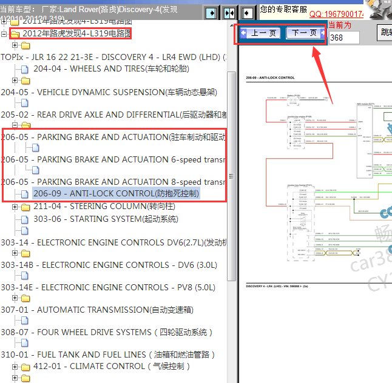Image resolution: width=392 pixels, height=383 pixels.
Task: Click document icon below 307-01 AUTOMATIC TRANSMISSION
Action: pos(24,321)
